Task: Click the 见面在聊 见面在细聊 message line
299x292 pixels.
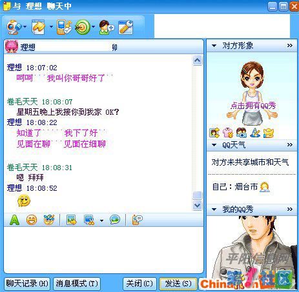Action: pyautogui.click(x=61, y=144)
